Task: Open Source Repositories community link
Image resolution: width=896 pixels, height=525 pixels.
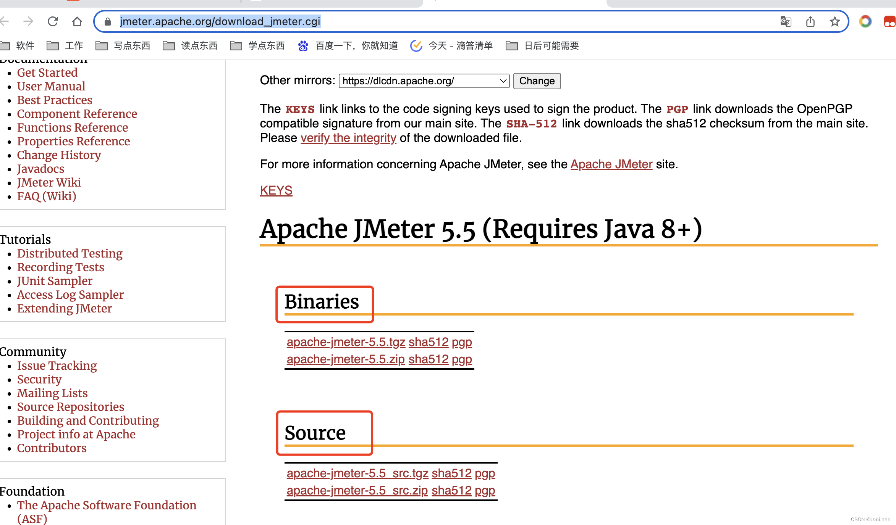Action: [71, 407]
